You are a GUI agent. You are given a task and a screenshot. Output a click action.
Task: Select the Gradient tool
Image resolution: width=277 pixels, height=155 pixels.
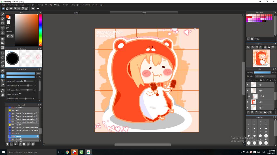[x=2, y=47]
